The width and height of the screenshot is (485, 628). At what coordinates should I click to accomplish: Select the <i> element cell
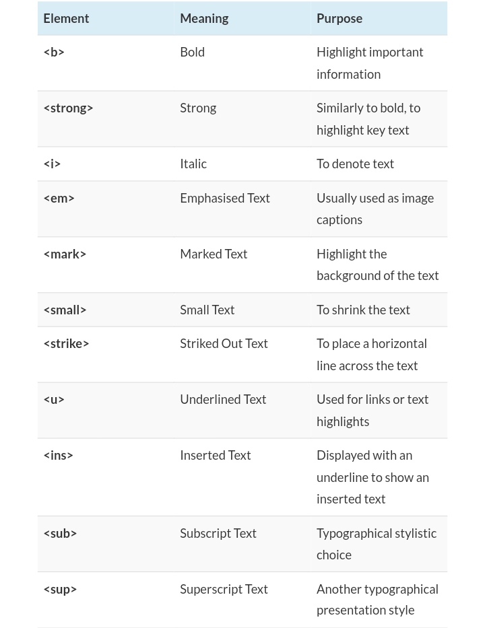point(52,164)
